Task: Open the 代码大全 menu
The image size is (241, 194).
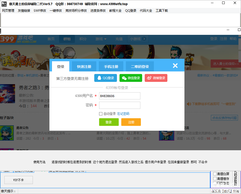Action: point(146,11)
